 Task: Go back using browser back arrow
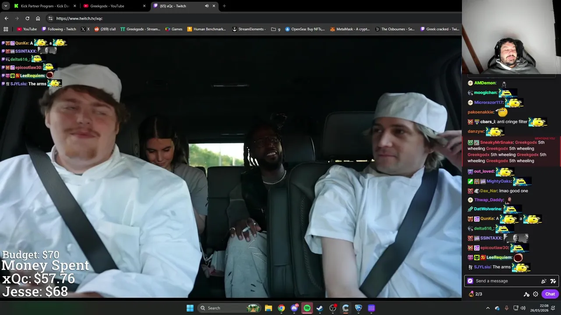[6, 18]
